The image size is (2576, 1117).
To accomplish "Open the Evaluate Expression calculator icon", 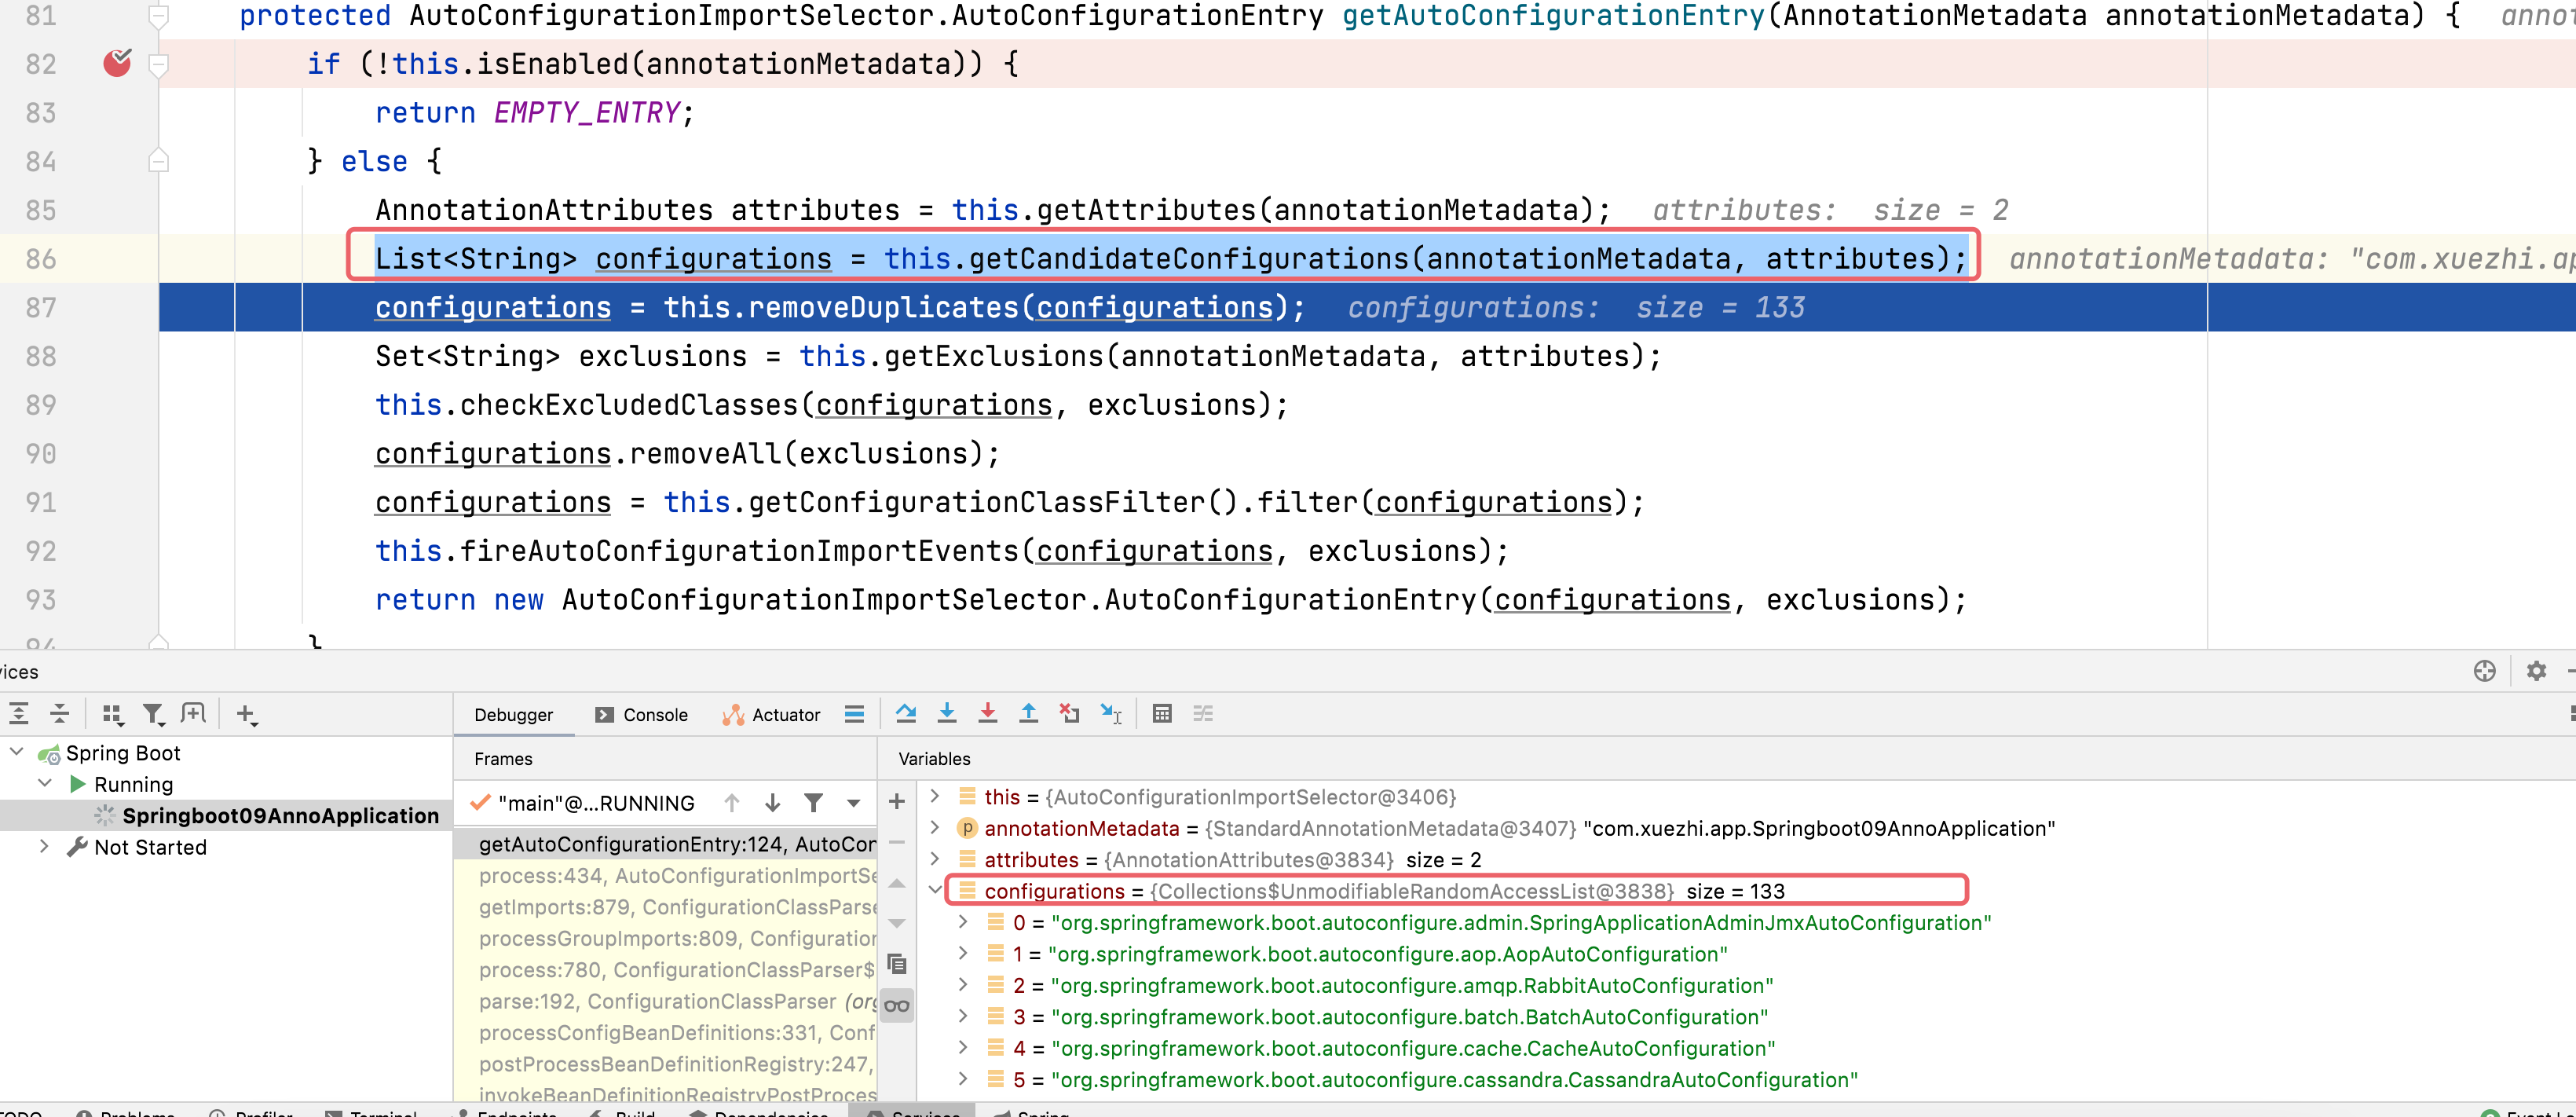I will pos(1161,713).
